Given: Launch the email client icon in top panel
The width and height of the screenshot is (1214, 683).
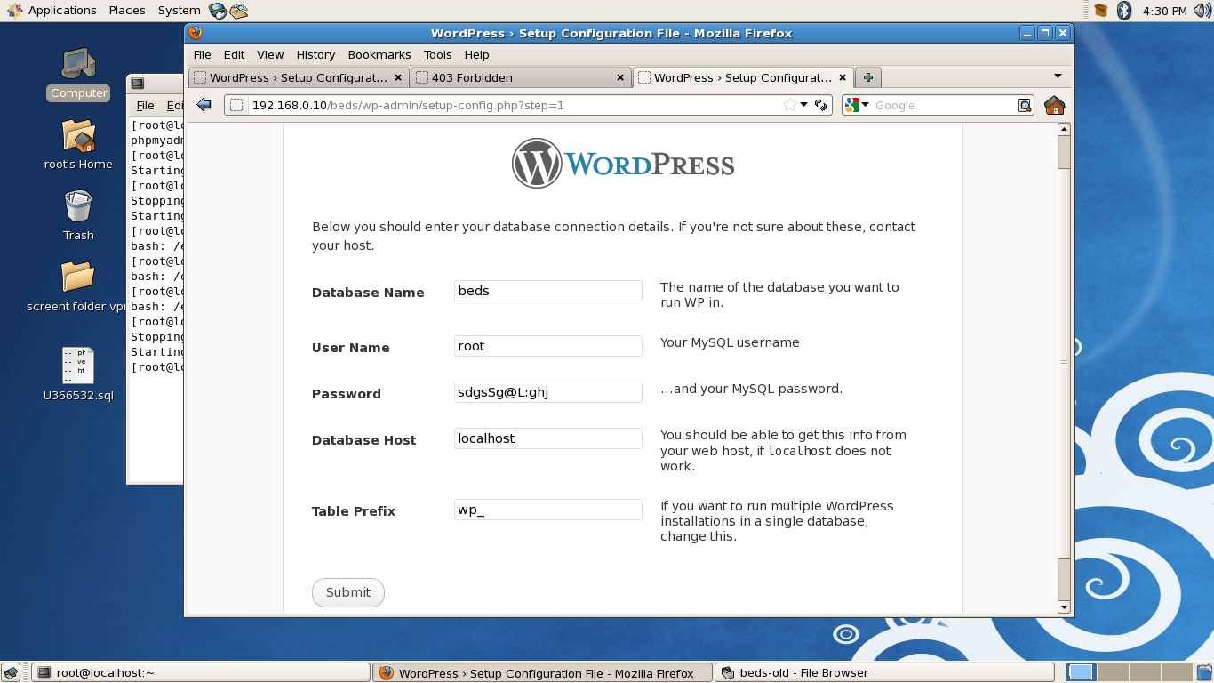Looking at the screenshot, I should pos(238,11).
